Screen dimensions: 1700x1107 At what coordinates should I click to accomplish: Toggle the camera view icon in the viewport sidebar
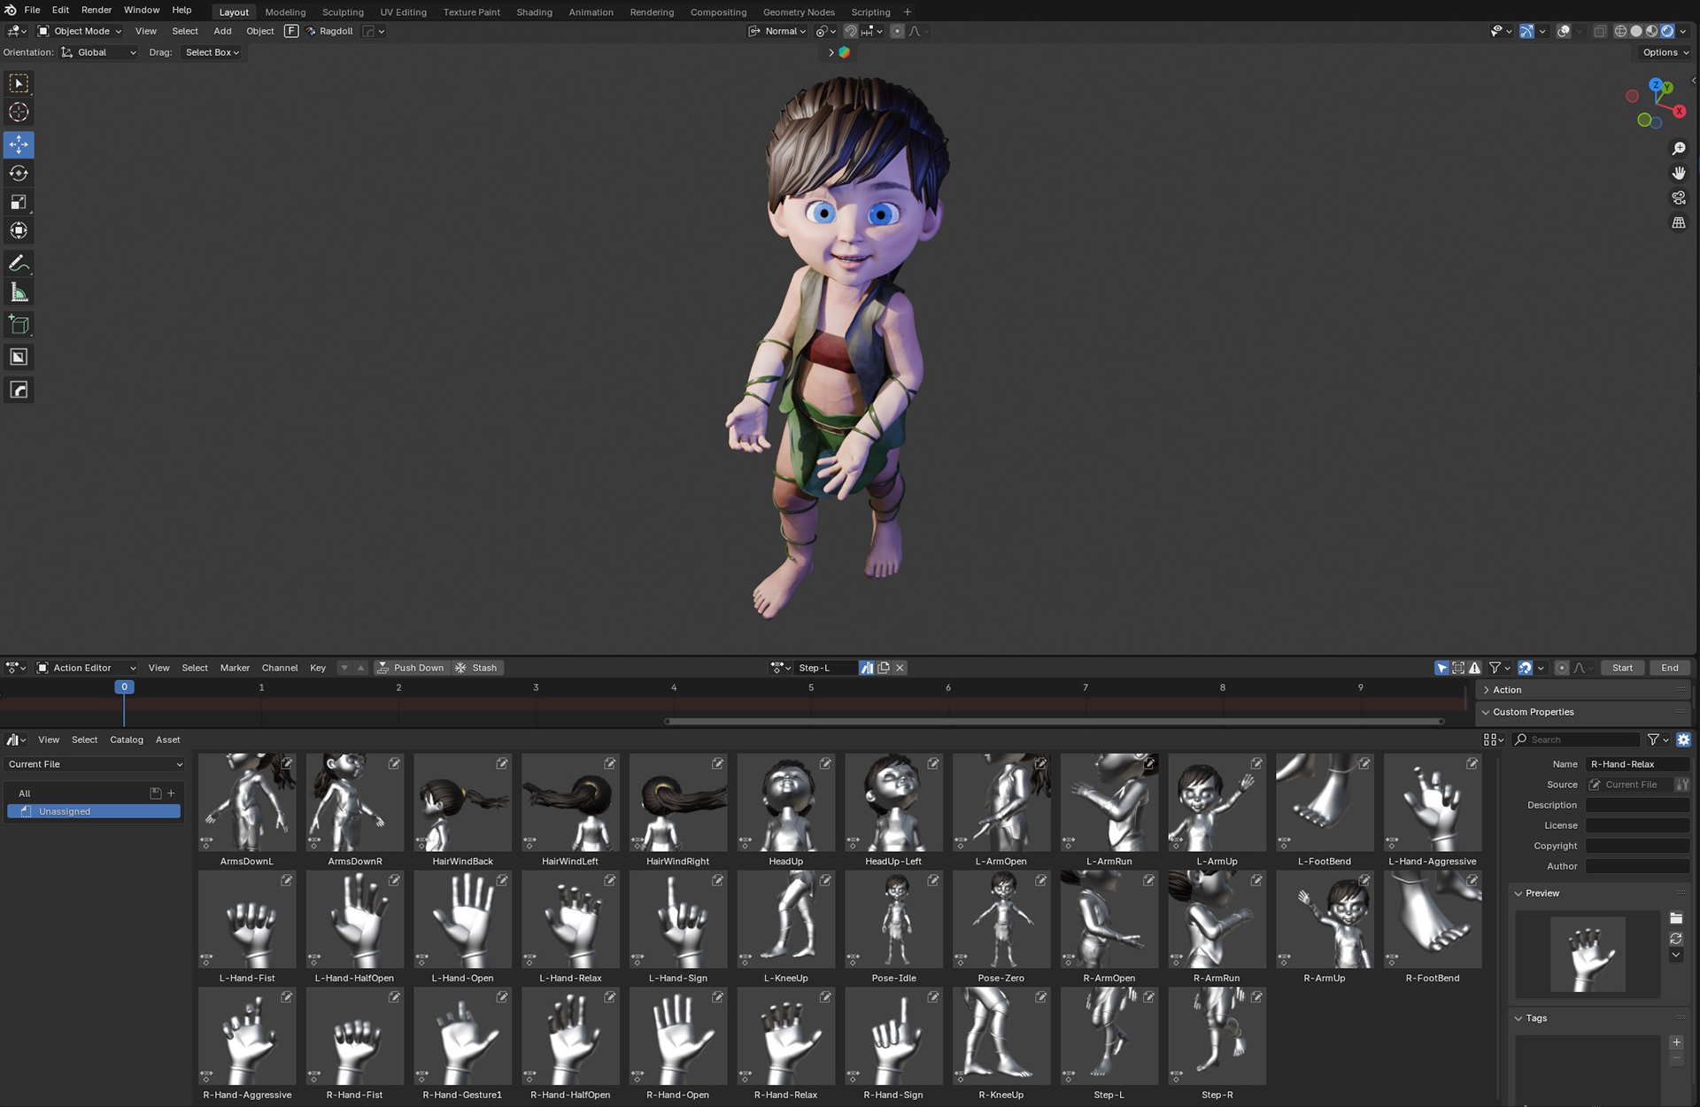(1679, 197)
